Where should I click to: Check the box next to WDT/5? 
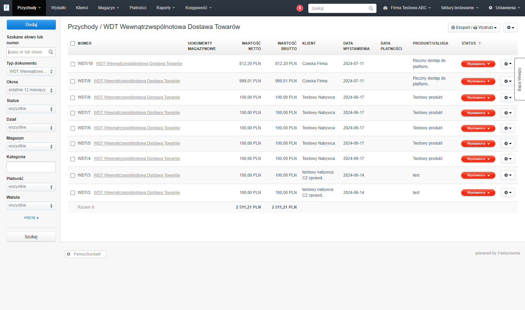[73, 144]
